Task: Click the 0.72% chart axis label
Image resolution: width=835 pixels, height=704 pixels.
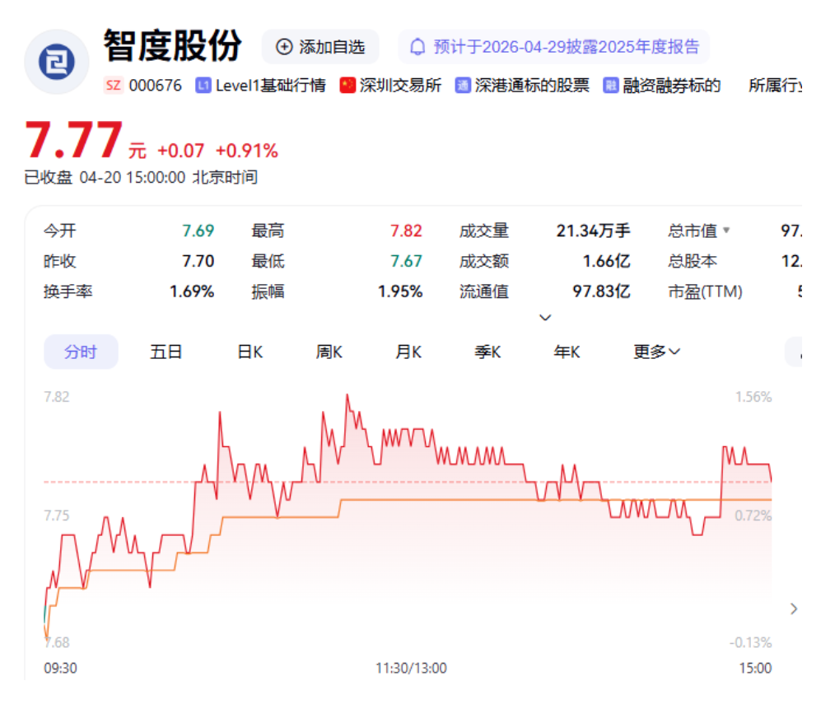Action: pyautogui.click(x=753, y=515)
